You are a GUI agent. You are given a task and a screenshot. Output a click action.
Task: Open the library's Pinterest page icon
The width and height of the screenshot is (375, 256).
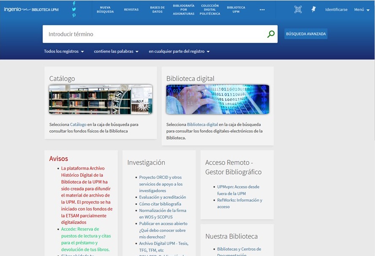pos(74,15)
